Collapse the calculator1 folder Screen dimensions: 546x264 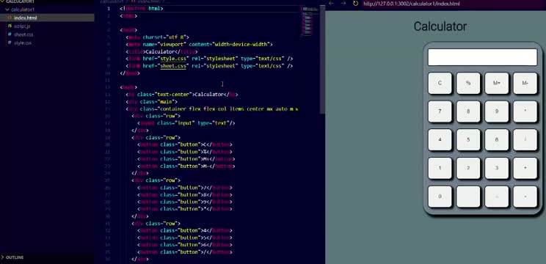point(22,10)
